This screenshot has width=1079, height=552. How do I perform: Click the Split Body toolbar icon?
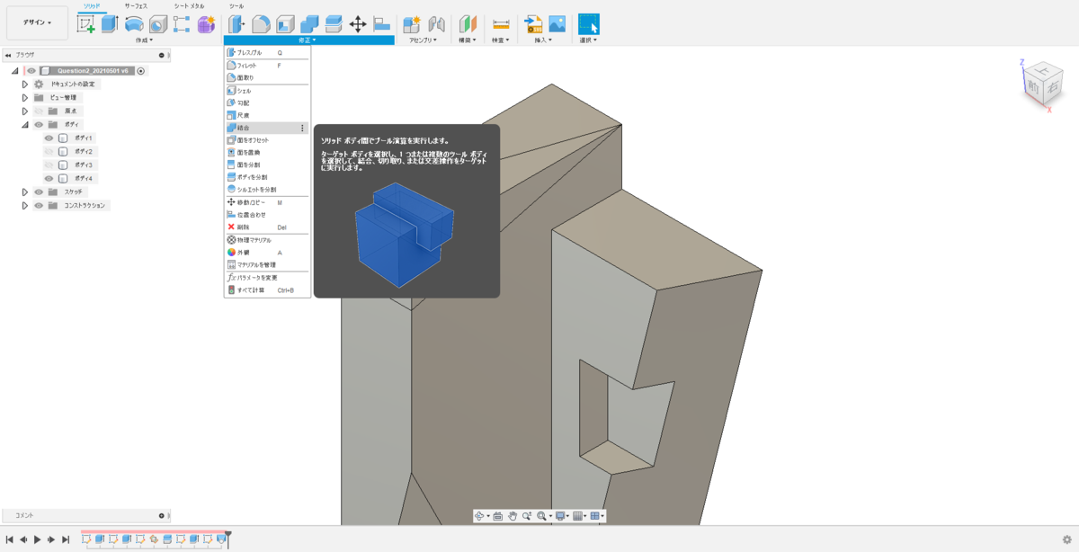pyautogui.click(x=334, y=24)
